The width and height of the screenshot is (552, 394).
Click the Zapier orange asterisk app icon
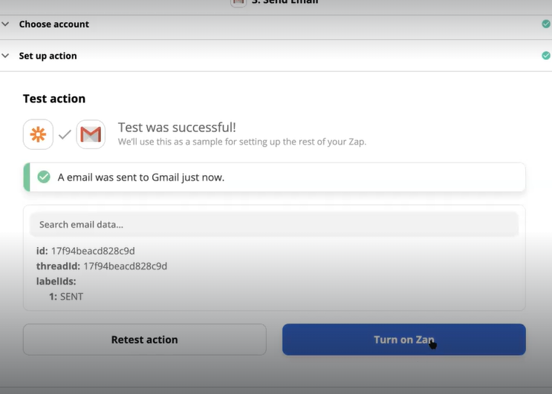pos(38,134)
